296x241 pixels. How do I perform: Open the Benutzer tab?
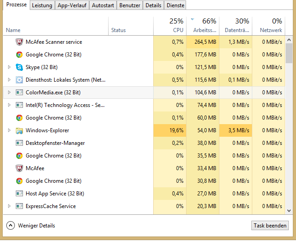(130, 5)
